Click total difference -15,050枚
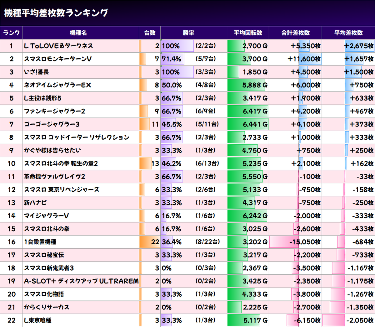The image size is (375, 327). [305, 242]
